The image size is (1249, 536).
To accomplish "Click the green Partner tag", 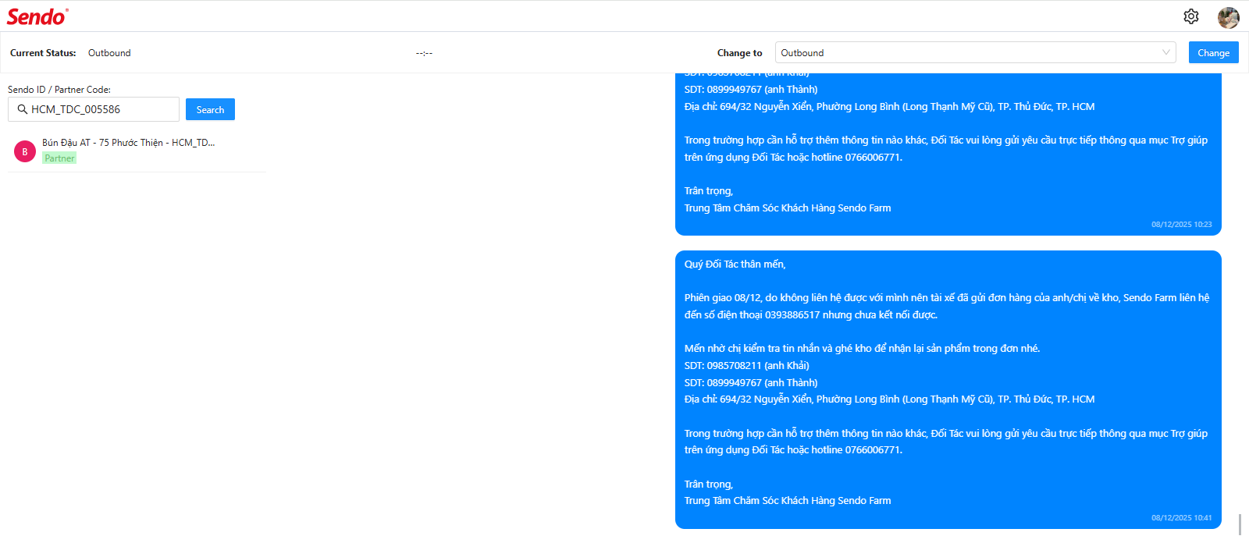I will click(x=59, y=158).
